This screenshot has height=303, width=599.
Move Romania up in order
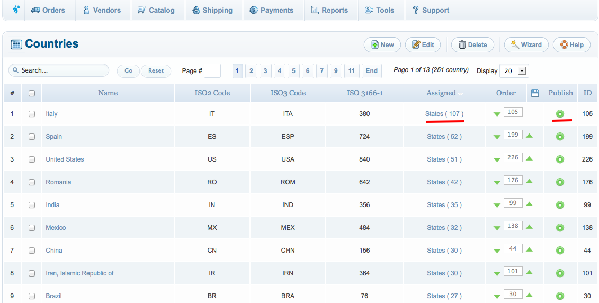(529, 181)
